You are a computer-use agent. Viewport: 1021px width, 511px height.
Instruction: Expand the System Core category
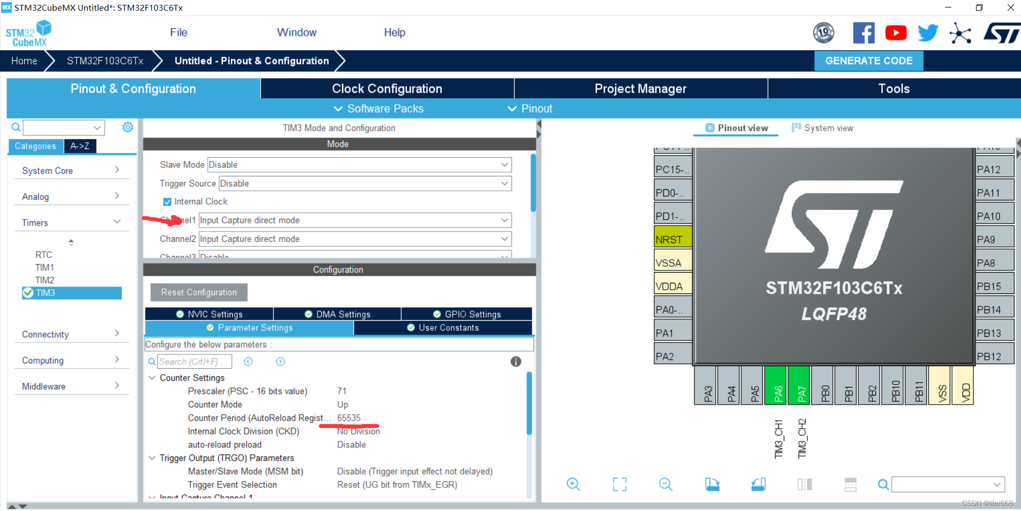pyautogui.click(x=72, y=171)
